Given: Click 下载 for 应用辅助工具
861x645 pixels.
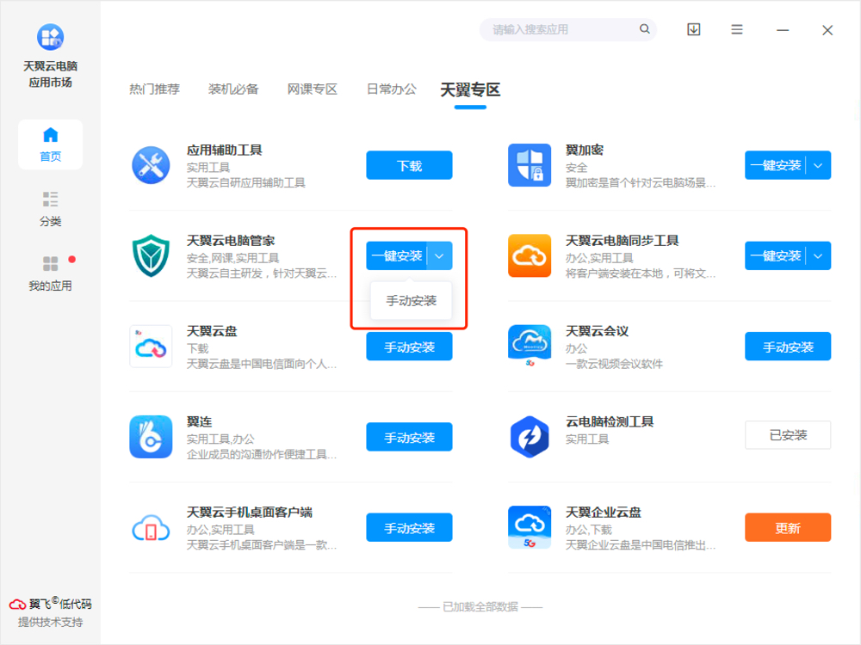Looking at the screenshot, I should pos(409,165).
